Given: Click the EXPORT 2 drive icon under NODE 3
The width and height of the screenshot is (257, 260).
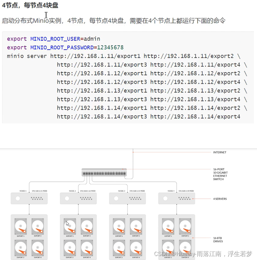Looking at the screenshot, I should click(136, 226).
